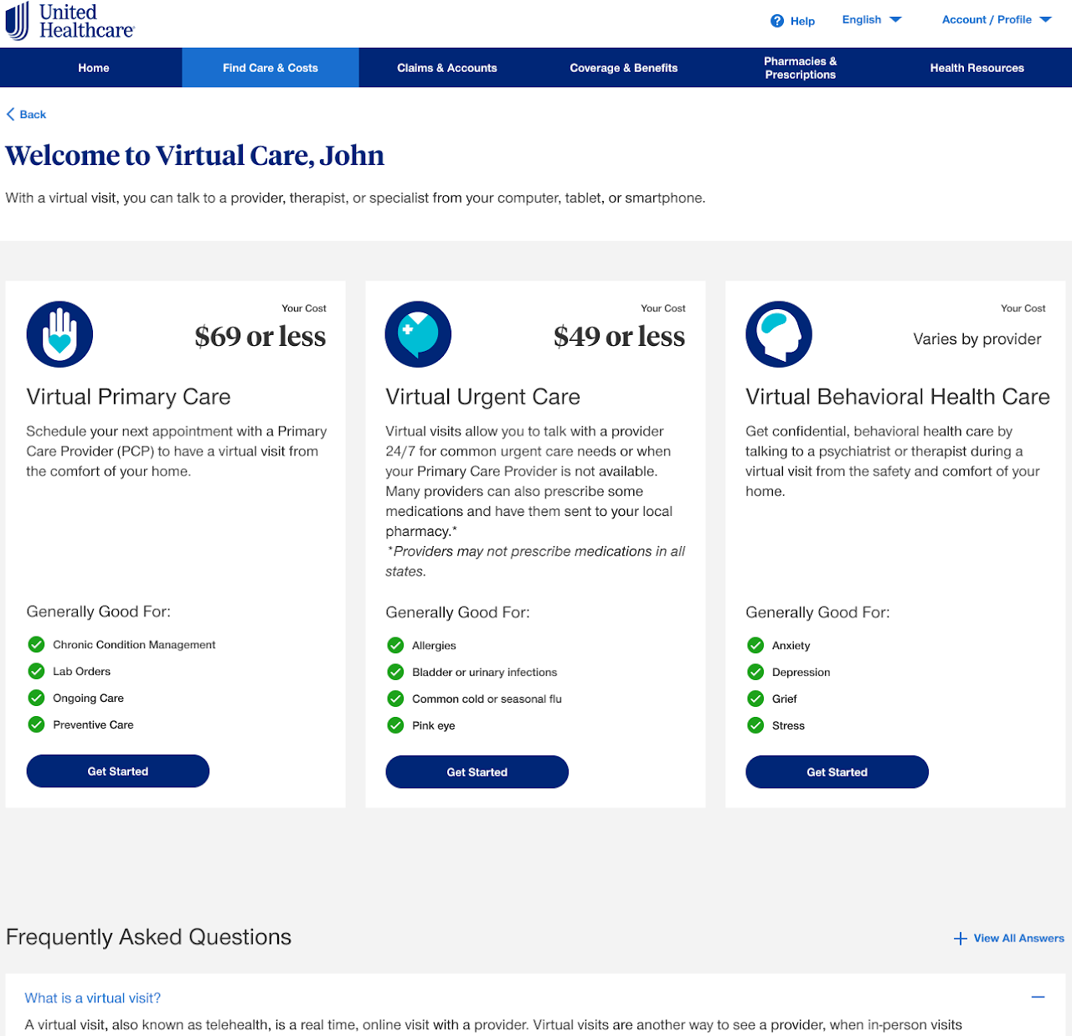Click the Virtual Behavioral Health head icon
Viewport: 1072px width, 1036px height.
click(779, 334)
